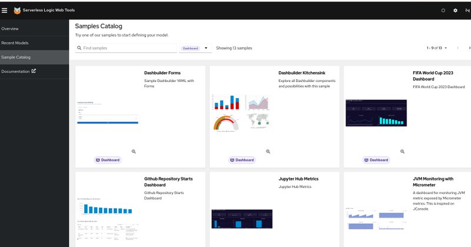Click the FIFA World Cup 2023 Dashboard title
Screen dimensions: 471x247
tap(433, 76)
